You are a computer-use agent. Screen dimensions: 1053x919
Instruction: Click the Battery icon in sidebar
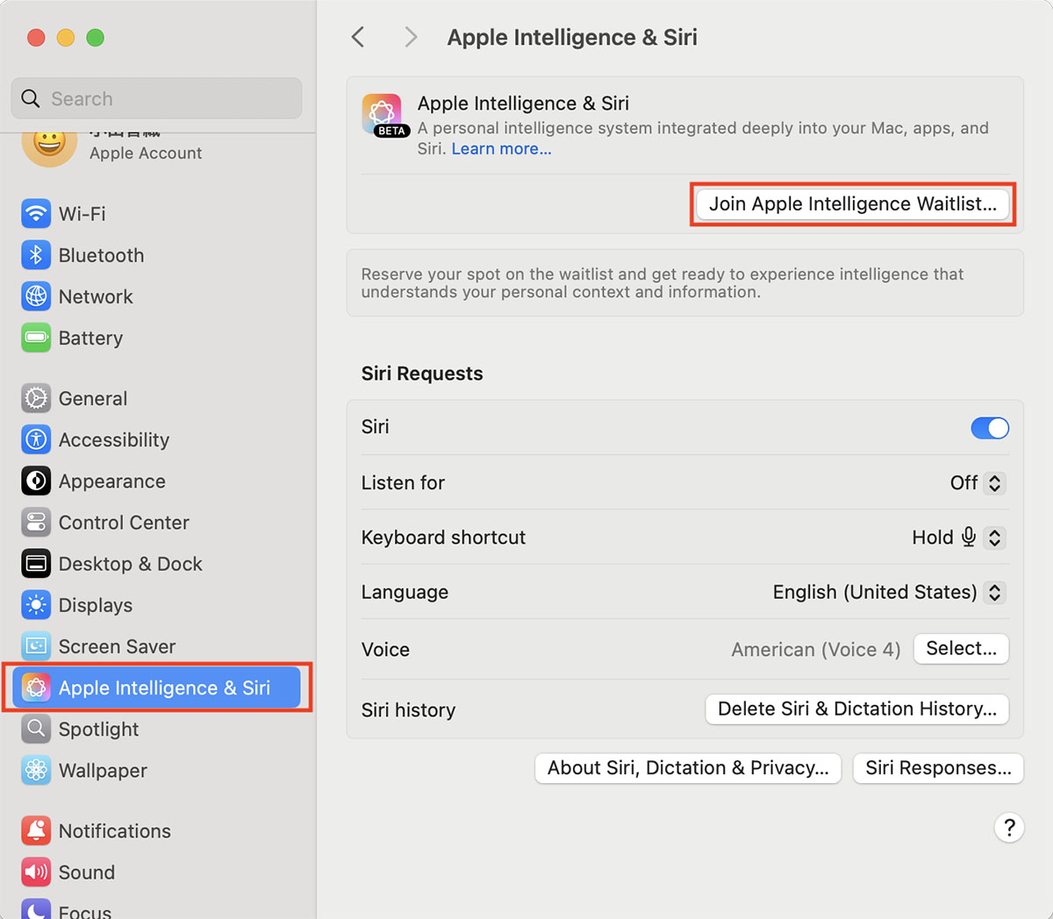(x=36, y=338)
